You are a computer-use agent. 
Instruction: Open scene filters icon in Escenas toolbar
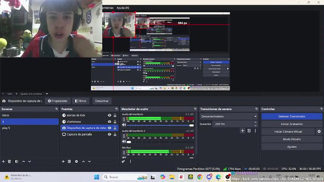[16, 161]
